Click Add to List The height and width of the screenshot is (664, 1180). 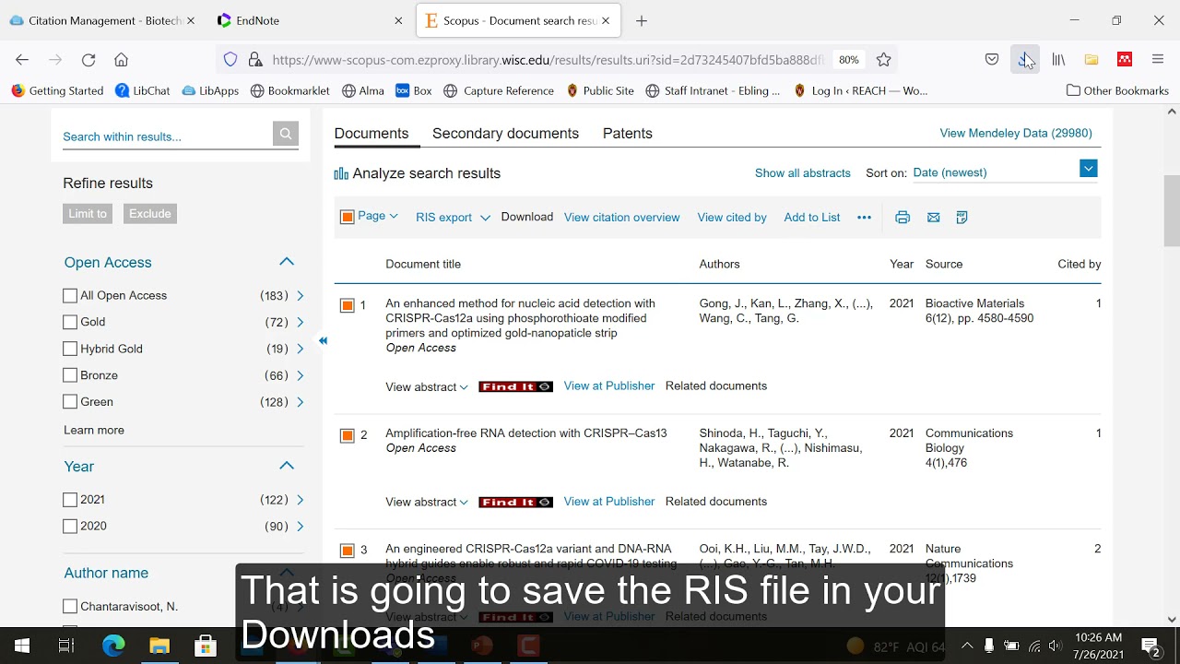click(x=812, y=218)
